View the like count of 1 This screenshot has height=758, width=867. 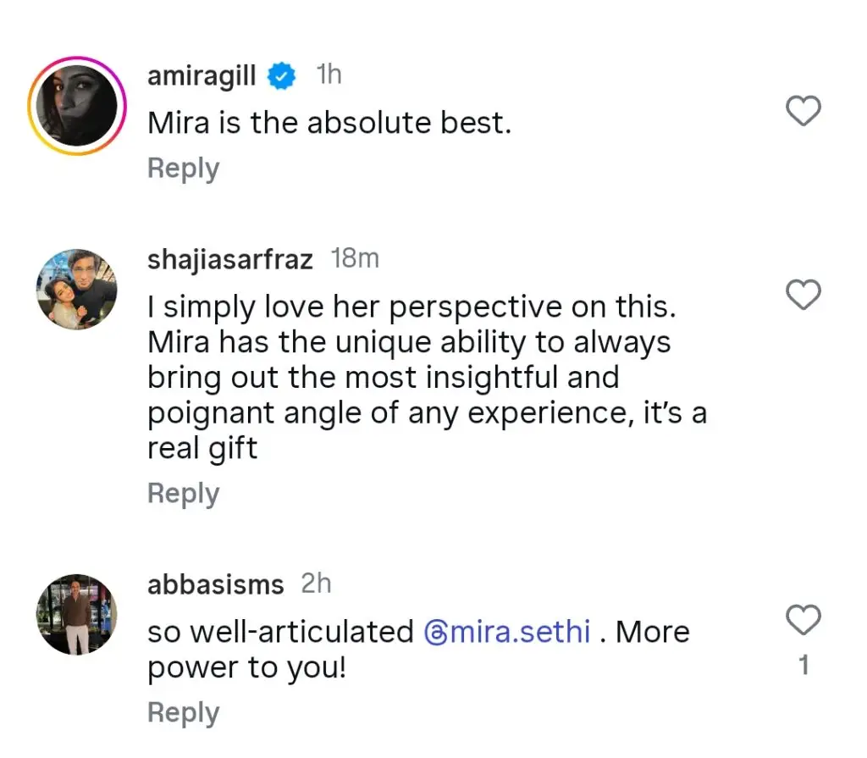click(x=803, y=666)
